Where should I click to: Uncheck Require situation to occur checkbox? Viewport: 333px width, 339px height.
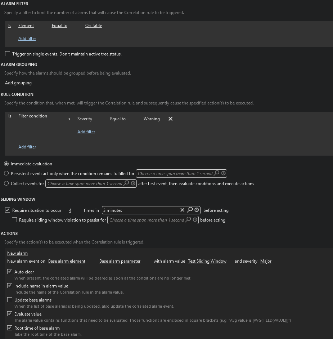pos(8,210)
